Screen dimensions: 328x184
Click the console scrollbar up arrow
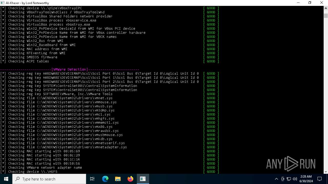coord(326,8)
